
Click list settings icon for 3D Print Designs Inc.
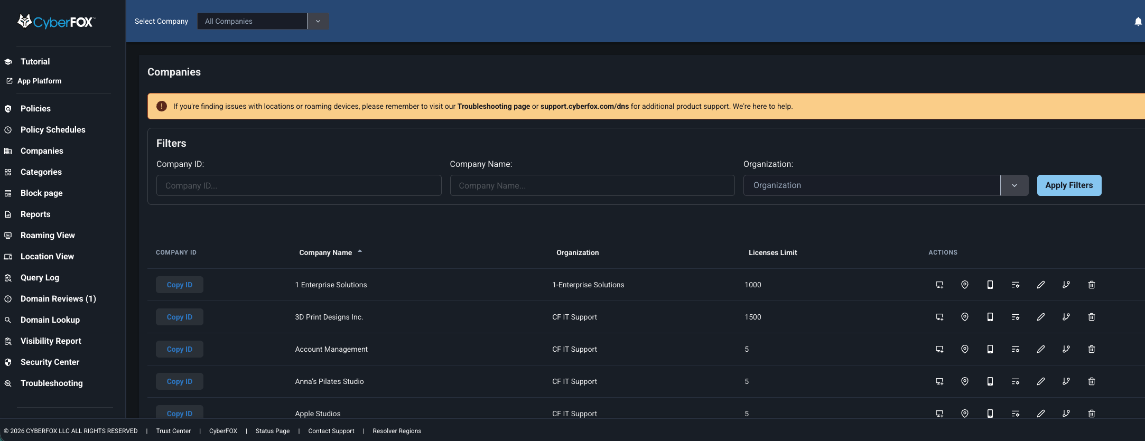pos(1016,317)
